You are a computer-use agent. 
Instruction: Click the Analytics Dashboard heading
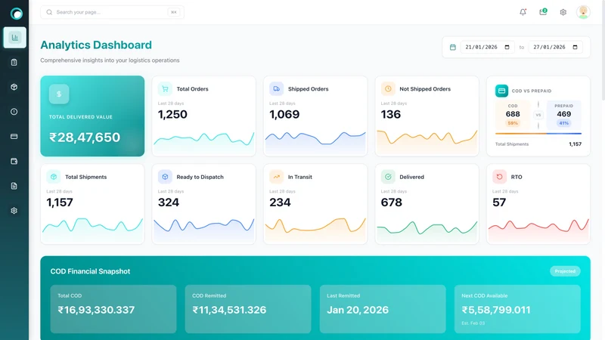click(x=96, y=45)
